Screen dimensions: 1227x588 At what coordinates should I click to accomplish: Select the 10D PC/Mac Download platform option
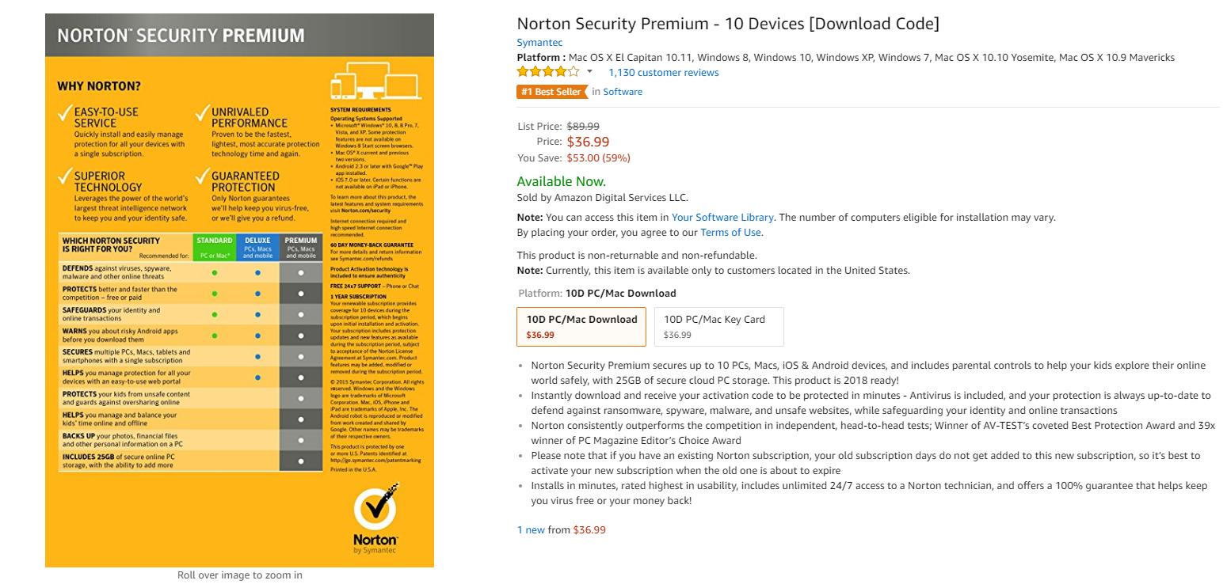[581, 327]
